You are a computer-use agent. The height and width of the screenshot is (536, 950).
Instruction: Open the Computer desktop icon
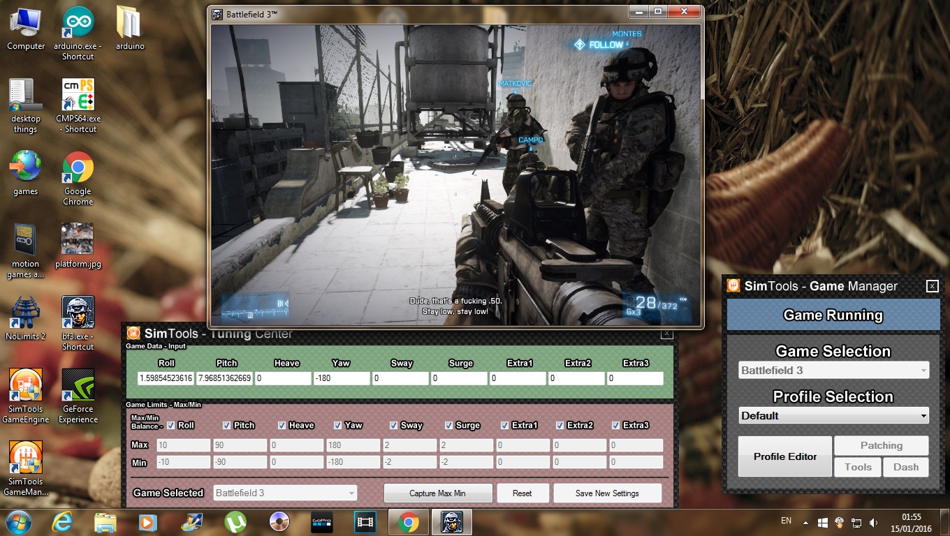click(26, 29)
